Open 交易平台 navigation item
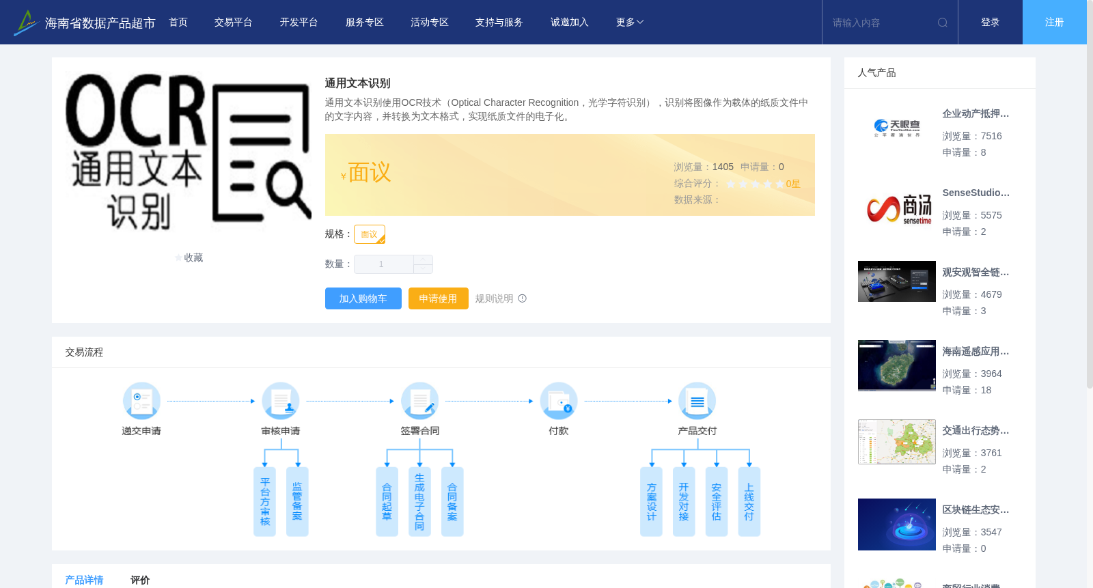This screenshot has height=588, width=1093. tap(234, 23)
